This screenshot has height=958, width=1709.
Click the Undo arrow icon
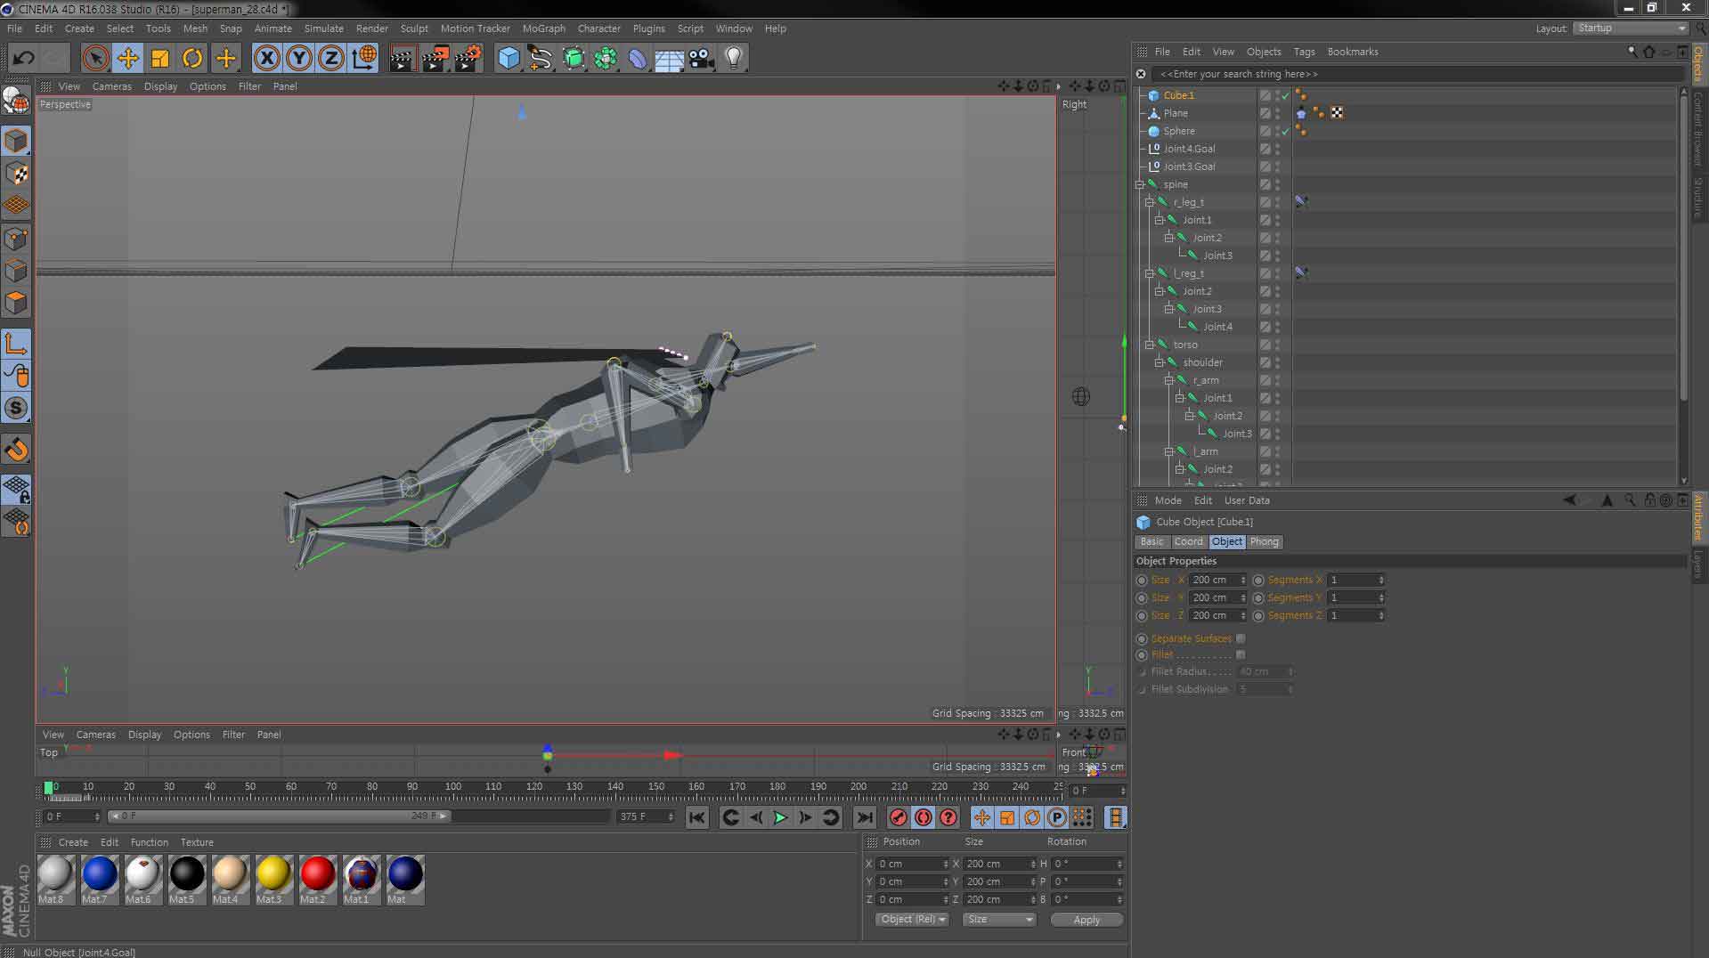pos(23,59)
